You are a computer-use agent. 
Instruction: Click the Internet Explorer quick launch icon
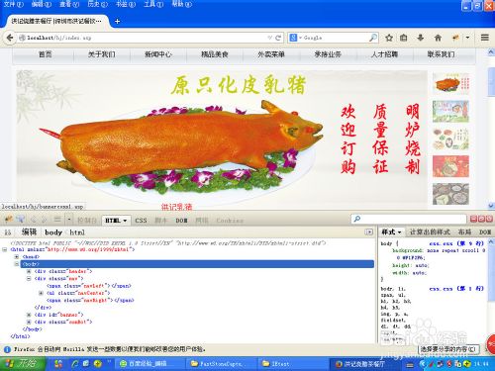click(75, 364)
